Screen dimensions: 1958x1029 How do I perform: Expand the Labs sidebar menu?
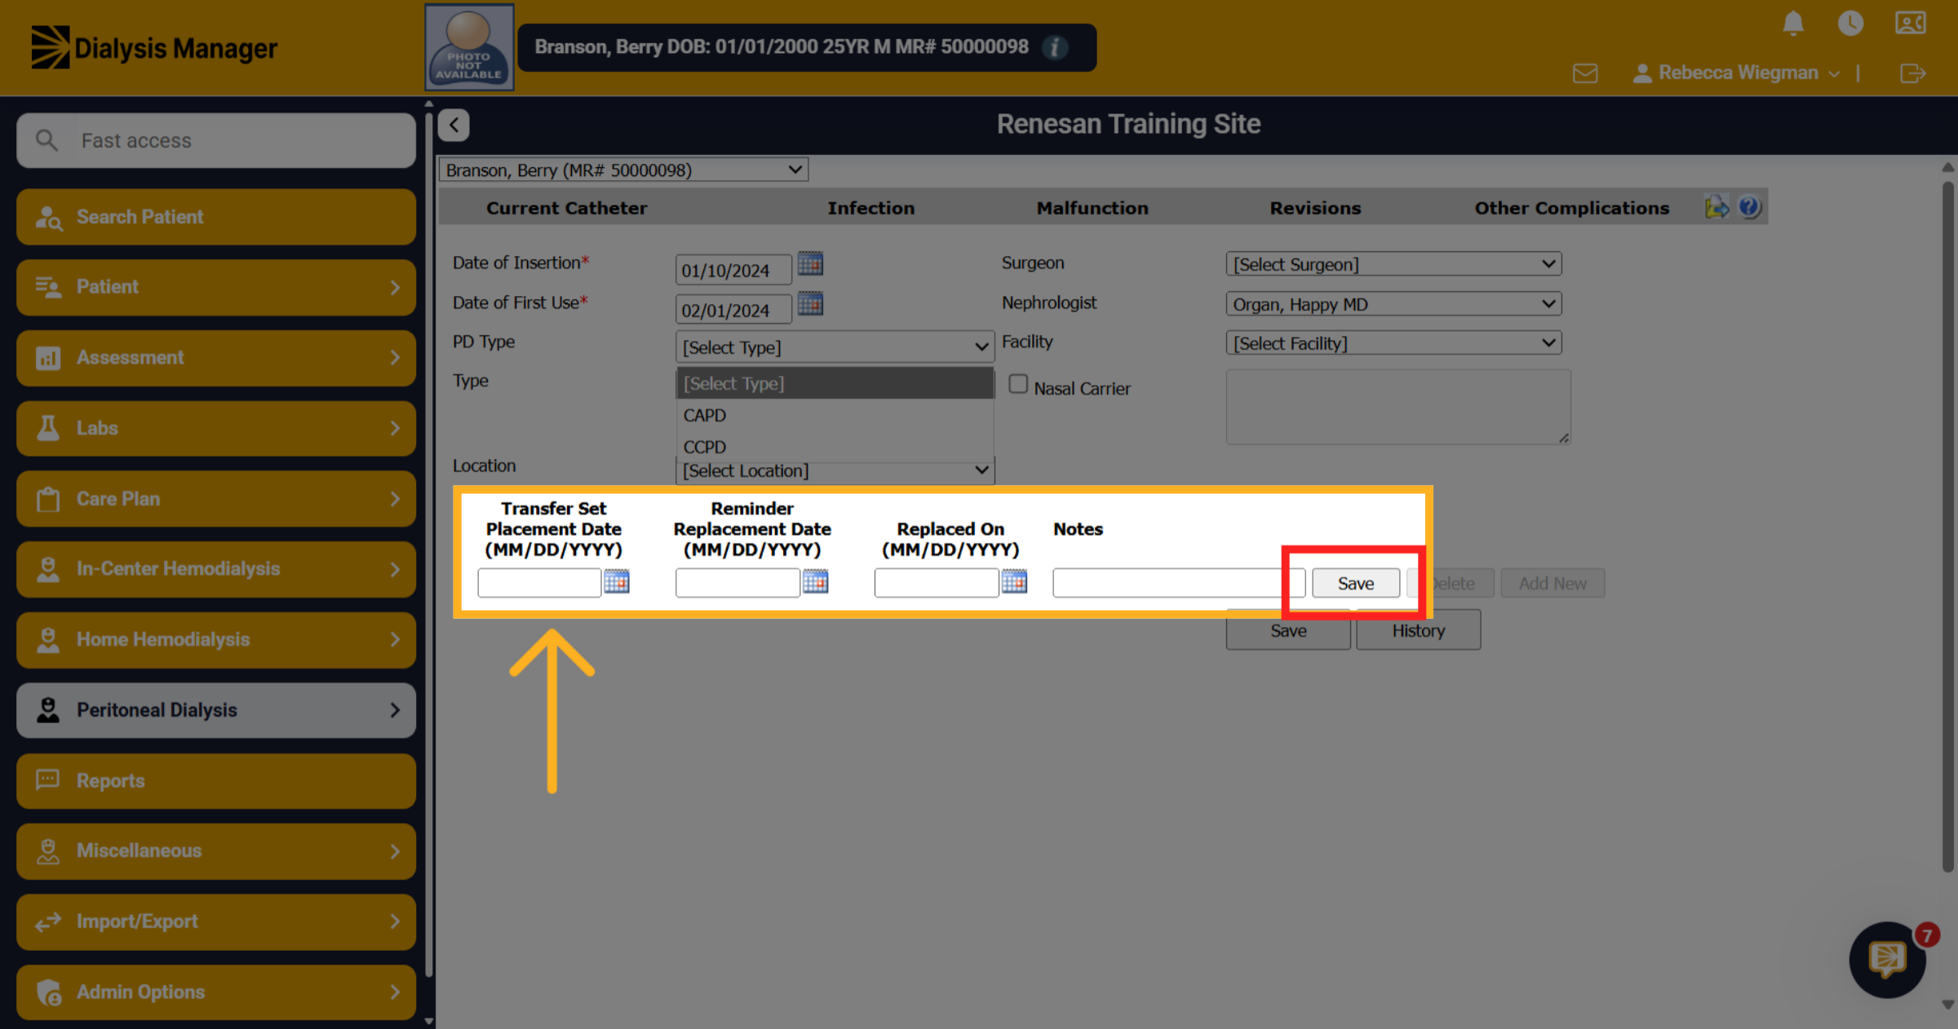[x=215, y=428]
